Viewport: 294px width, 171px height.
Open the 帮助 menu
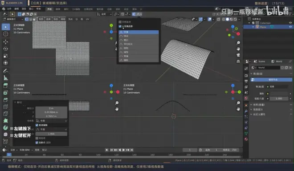[38, 9]
